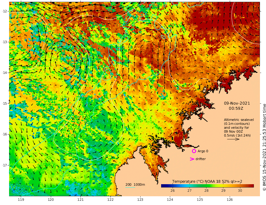Click latitude axis label -12
This screenshot has width=266, height=205.
point(5,11)
